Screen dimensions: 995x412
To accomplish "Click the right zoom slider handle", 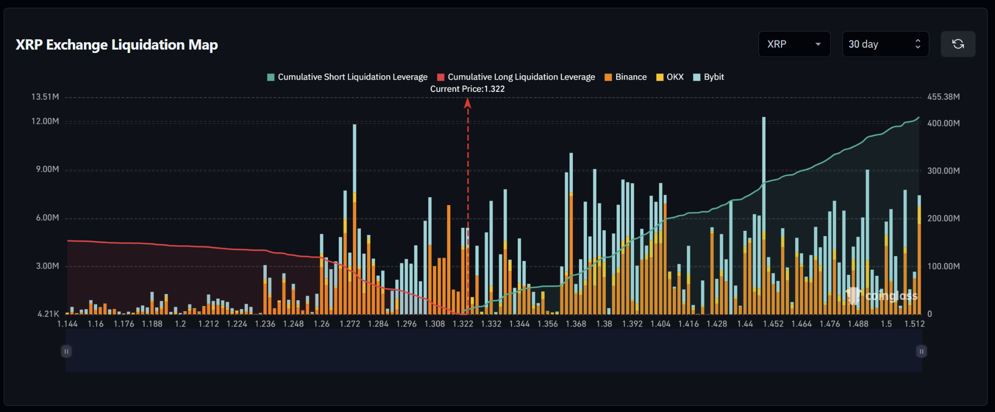I will pos(921,351).
